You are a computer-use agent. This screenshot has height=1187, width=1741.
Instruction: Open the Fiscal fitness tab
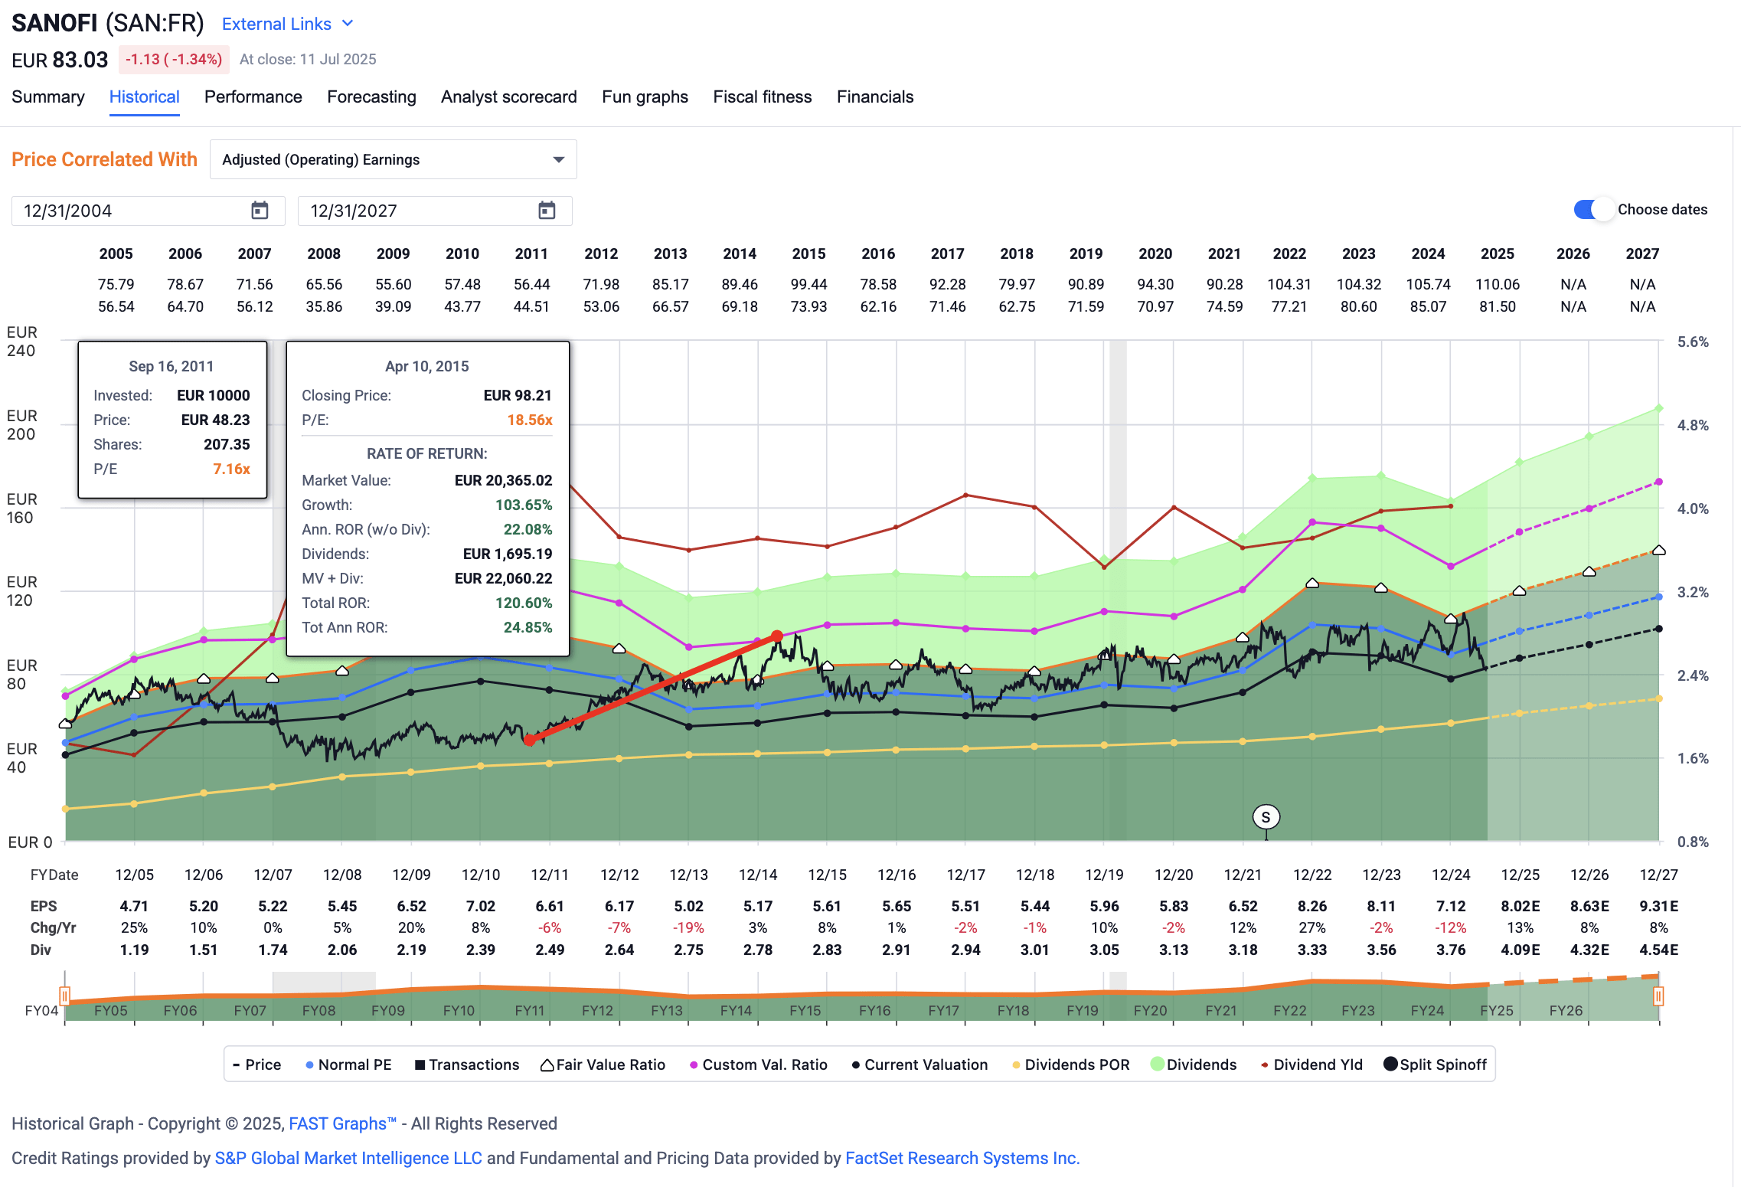(763, 96)
